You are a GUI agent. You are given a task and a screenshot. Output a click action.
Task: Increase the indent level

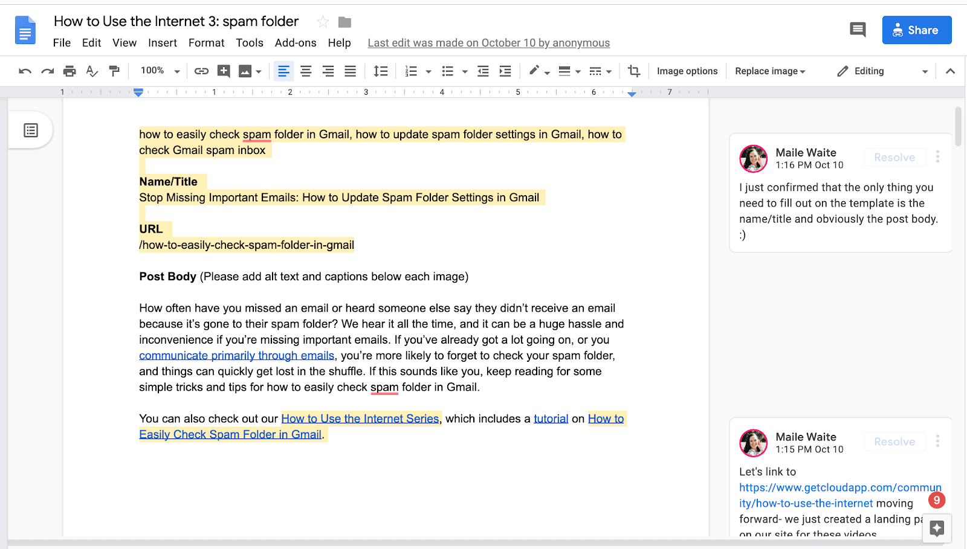pos(505,71)
